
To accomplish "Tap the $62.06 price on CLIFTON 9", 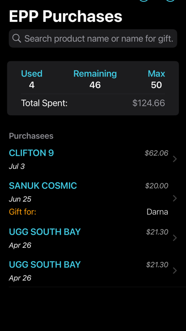I will pyautogui.click(x=157, y=153).
